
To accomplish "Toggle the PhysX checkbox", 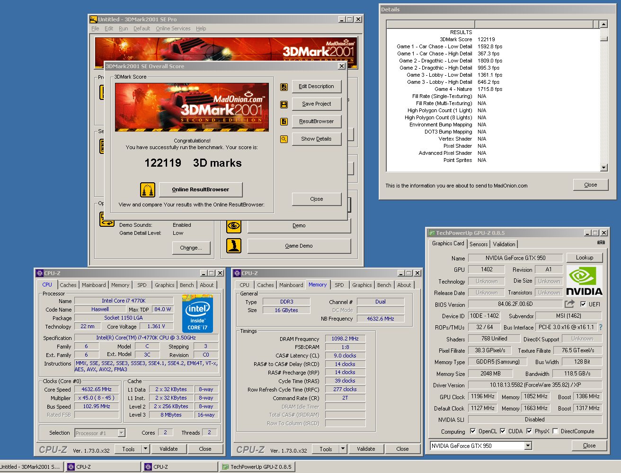I will point(529,431).
